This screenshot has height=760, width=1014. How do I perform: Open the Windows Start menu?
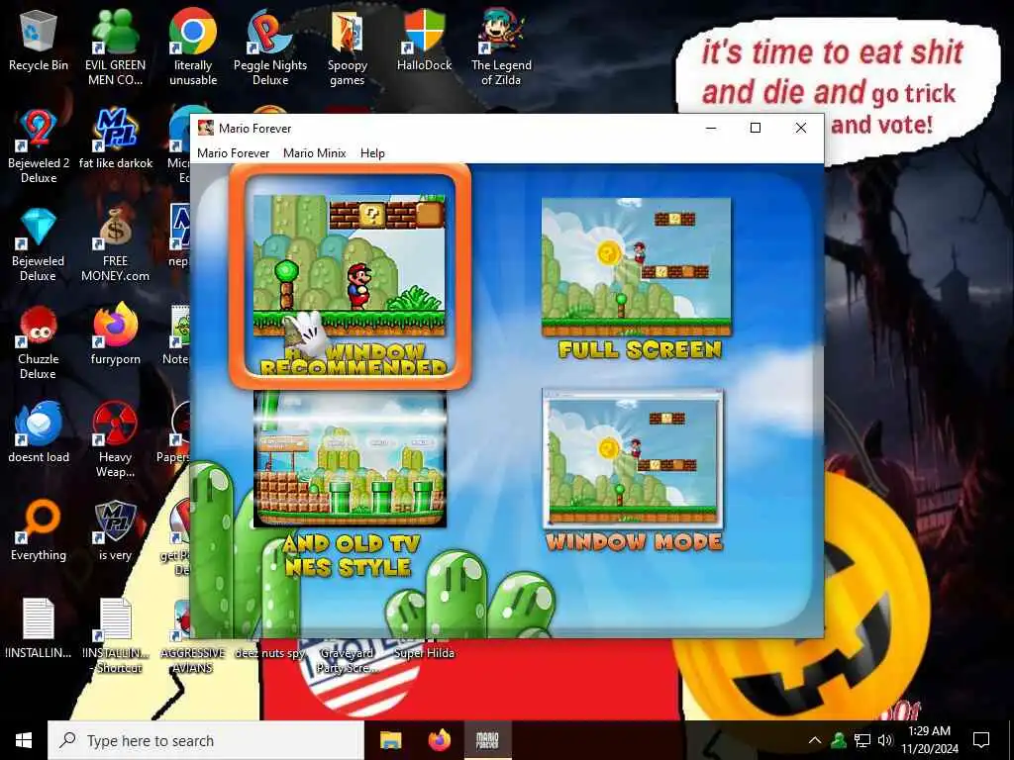[24, 740]
